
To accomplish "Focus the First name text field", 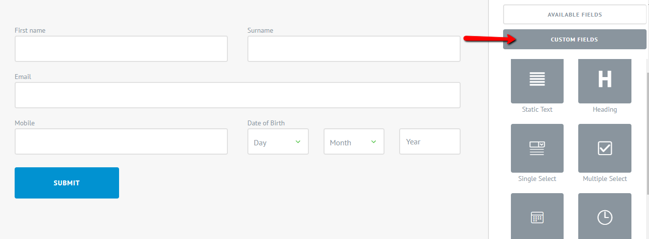I will coord(121,49).
